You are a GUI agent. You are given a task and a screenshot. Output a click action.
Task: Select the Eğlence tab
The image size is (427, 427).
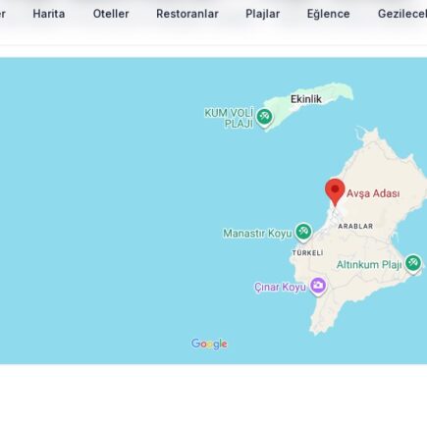(328, 14)
